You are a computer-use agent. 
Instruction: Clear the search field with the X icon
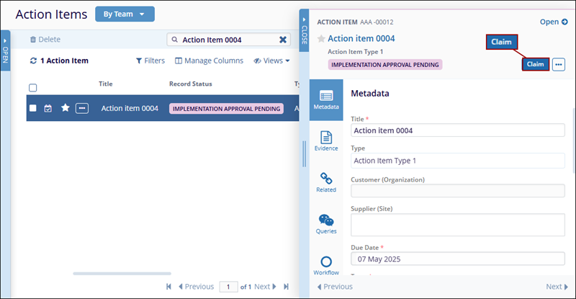tap(283, 40)
